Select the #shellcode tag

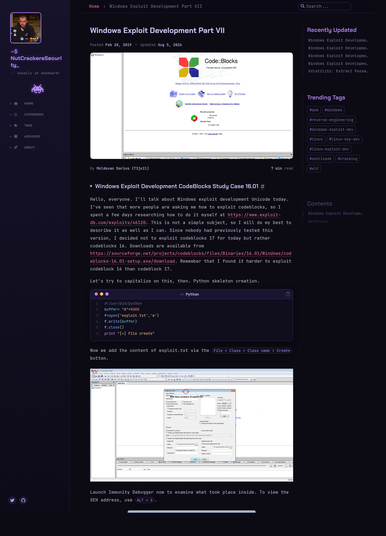coord(320,159)
